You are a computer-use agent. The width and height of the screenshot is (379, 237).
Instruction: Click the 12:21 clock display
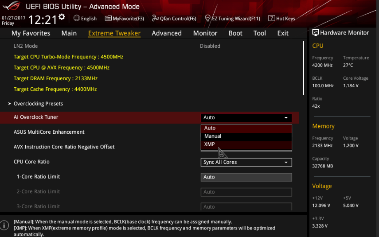[x=43, y=20]
